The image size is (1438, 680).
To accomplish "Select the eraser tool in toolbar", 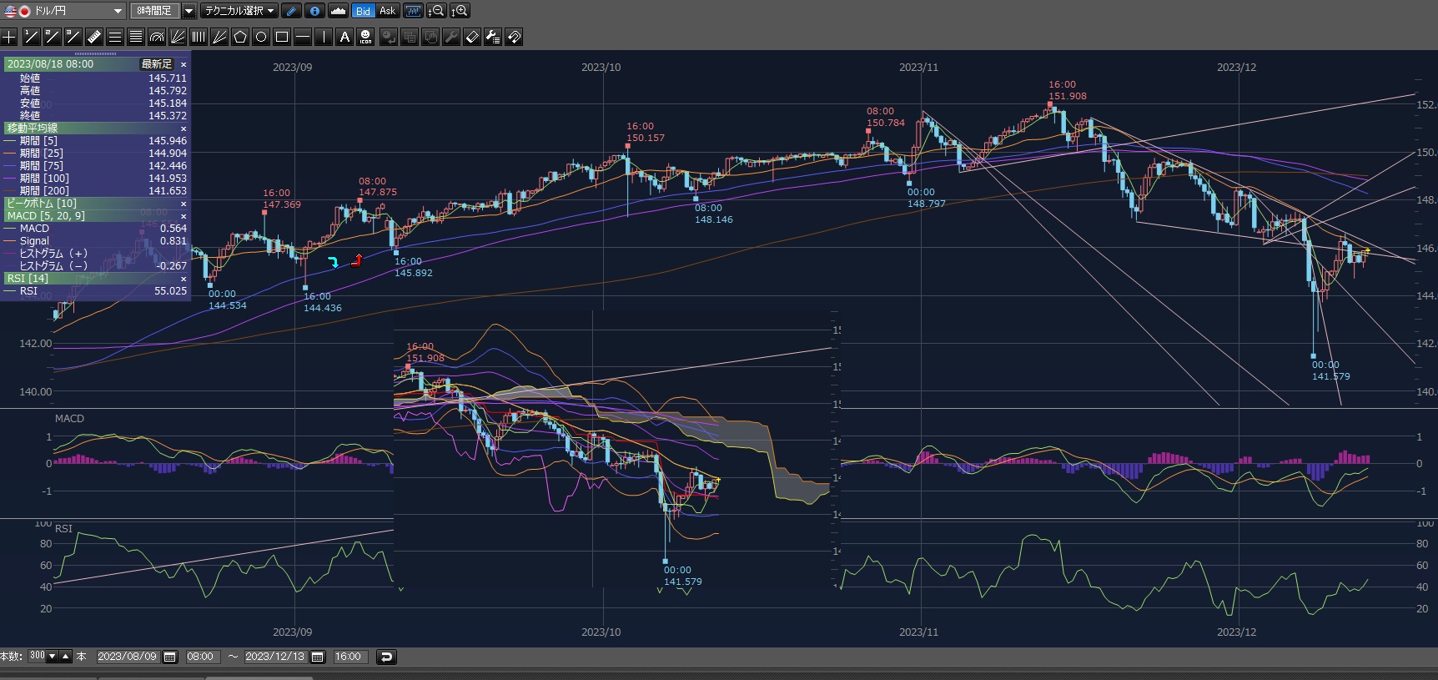I will [x=472, y=37].
